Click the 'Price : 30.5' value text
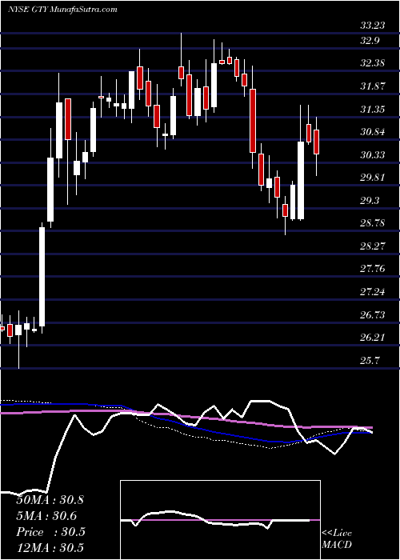400x560 pixels. [50, 532]
